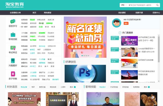This screenshot has width=163, height=106.
Task: Click the 更多 arrow icon in 职场技能 section
Action: click(149, 87)
